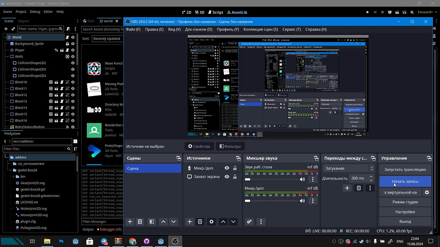Open AssetLib workspace in Godot
This screenshot has height=247, width=440.
(237, 12)
